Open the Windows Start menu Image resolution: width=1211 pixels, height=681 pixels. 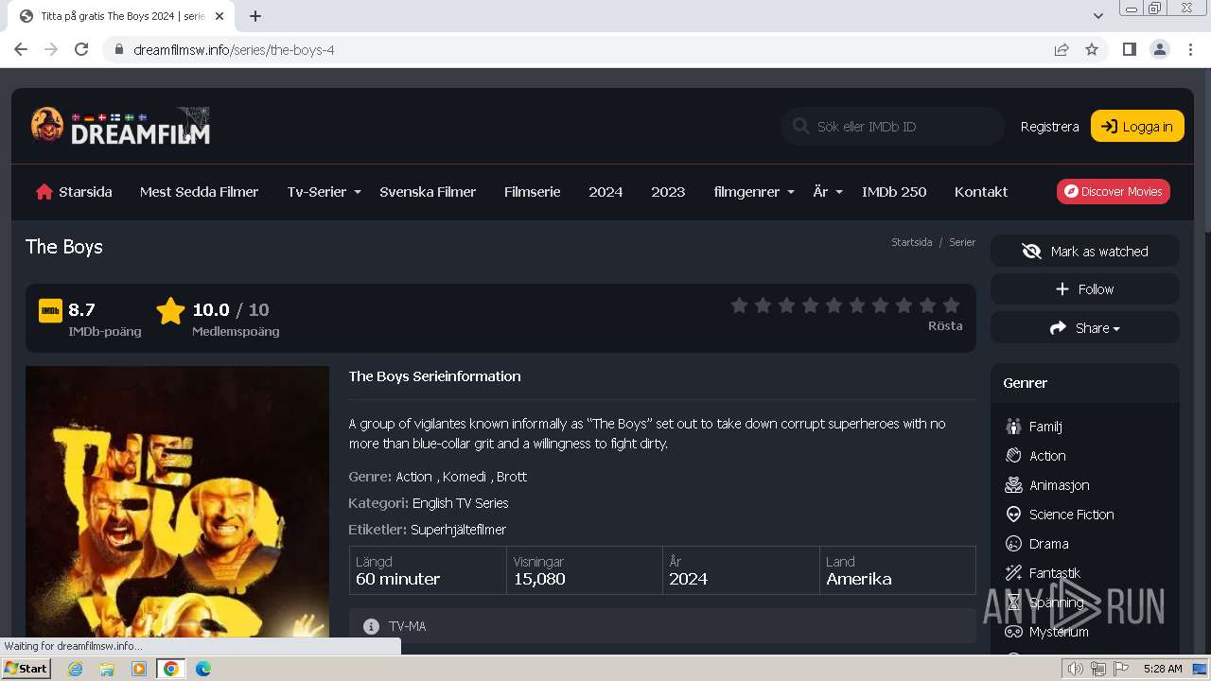(x=26, y=669)
